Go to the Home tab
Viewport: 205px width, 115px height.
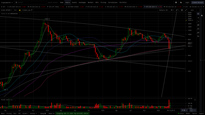[x=62, y=3]
